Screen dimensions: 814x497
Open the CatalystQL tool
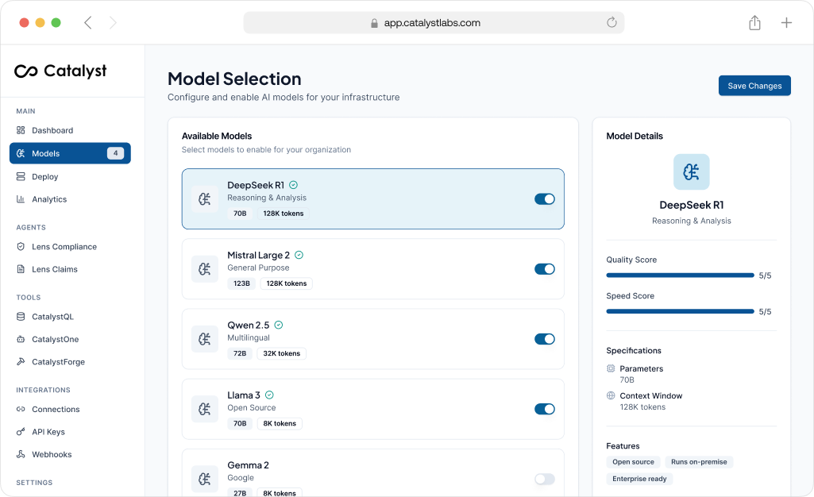(70, 317)
